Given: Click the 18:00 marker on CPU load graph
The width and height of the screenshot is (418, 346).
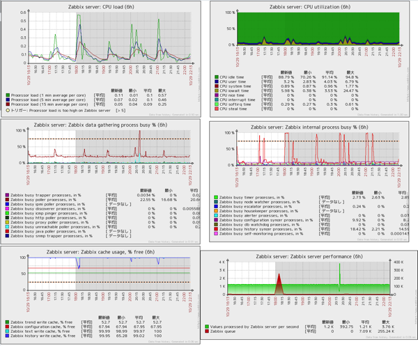Looking at the screenshot, I should (x=76, y=70).
